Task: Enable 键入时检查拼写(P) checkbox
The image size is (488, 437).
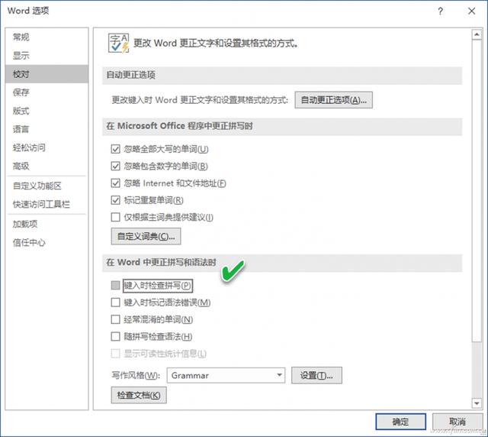Action: [x=115, y=285]
